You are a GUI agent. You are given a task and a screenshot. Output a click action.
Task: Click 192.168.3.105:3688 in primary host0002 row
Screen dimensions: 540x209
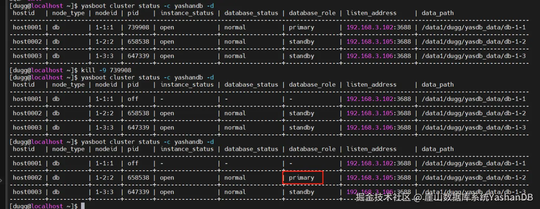click(379, 178)
